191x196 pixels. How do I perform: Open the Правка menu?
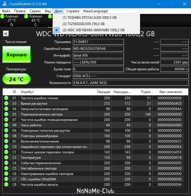(x=20, y=11)
